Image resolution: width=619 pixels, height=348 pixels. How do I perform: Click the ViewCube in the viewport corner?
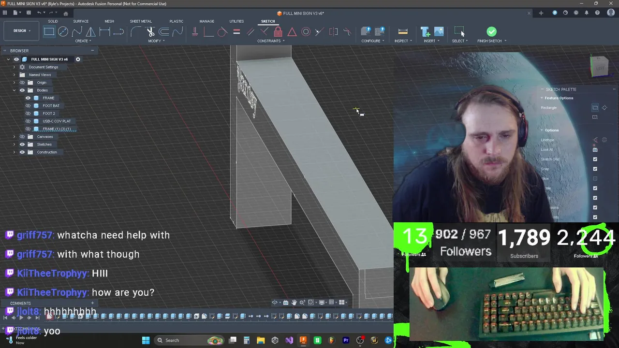(x=599, y=67)
